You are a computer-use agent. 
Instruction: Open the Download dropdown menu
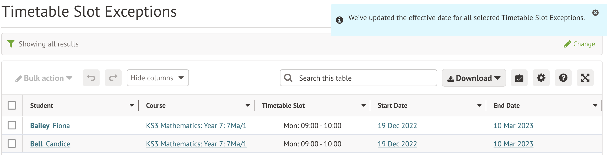coord(474,78)
